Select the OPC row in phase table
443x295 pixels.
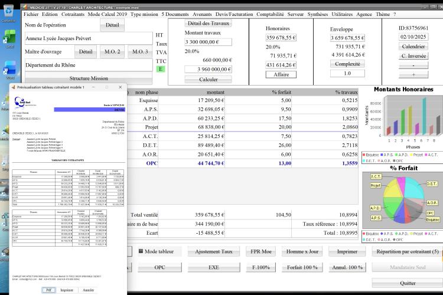pyautogui.click(x=243, y=163)
